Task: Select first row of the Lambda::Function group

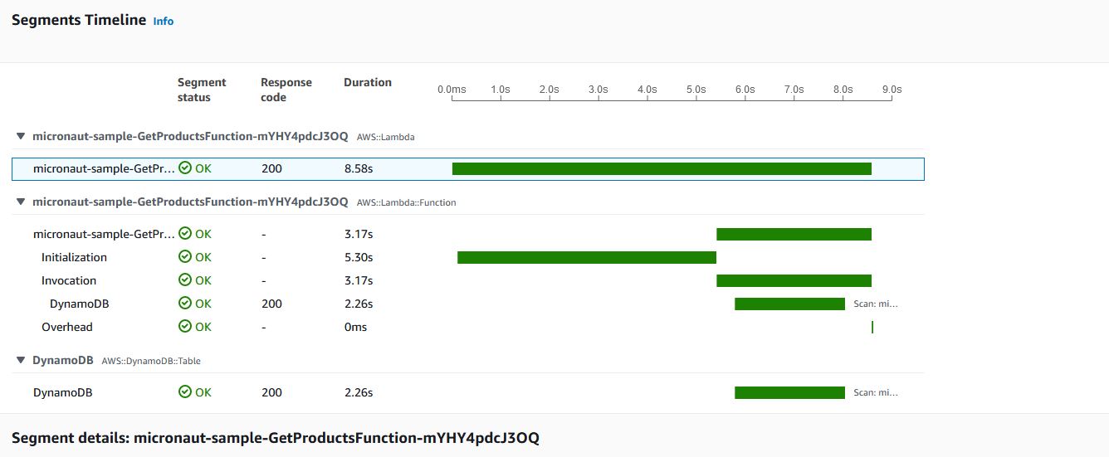Action: [468, 234]
